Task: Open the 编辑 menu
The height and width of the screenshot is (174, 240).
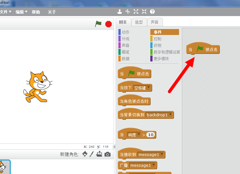Action: 21,12
